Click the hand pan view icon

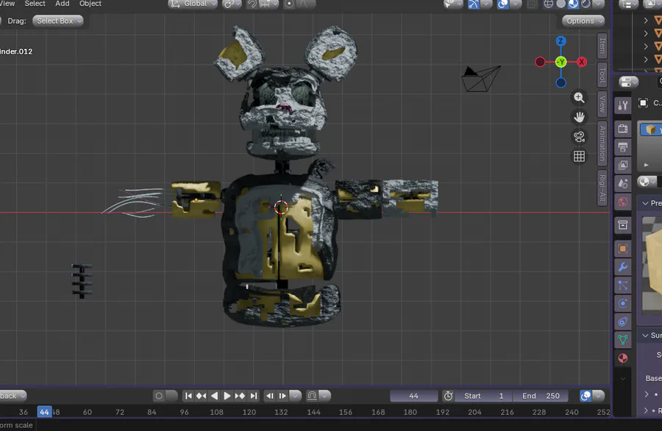(x=580, y=117)
